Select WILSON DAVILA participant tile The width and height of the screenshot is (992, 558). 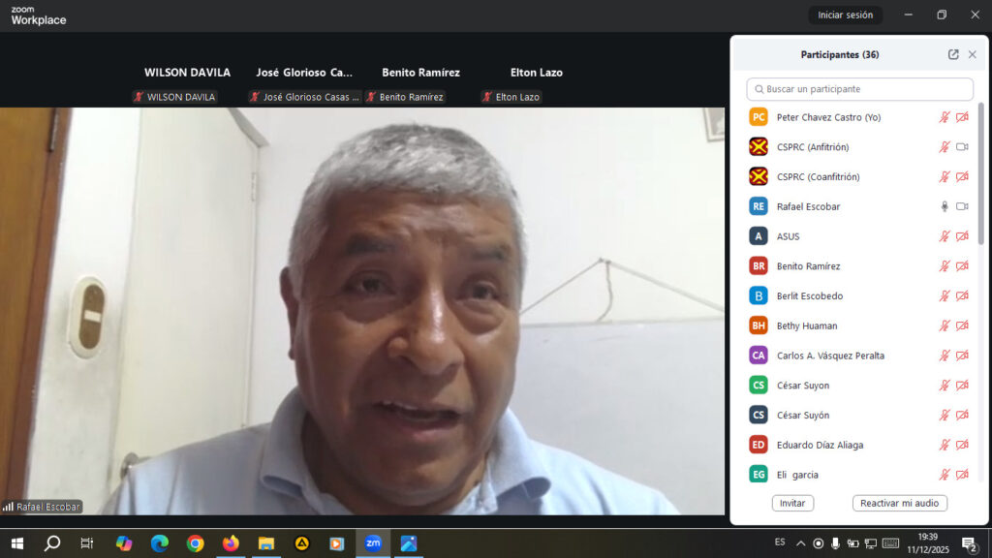click(187, 84)
